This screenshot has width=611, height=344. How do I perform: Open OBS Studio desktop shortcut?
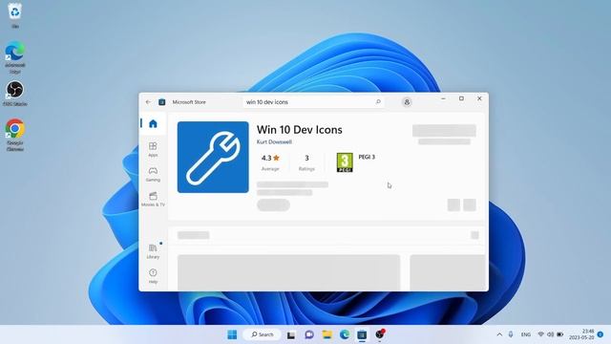(x=15, y=94)
